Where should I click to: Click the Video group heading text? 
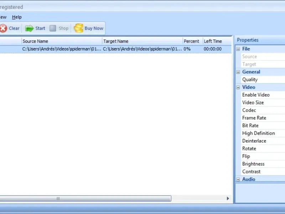249,87
